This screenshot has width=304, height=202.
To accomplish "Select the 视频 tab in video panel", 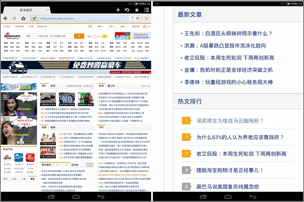I will click(44, 127).
